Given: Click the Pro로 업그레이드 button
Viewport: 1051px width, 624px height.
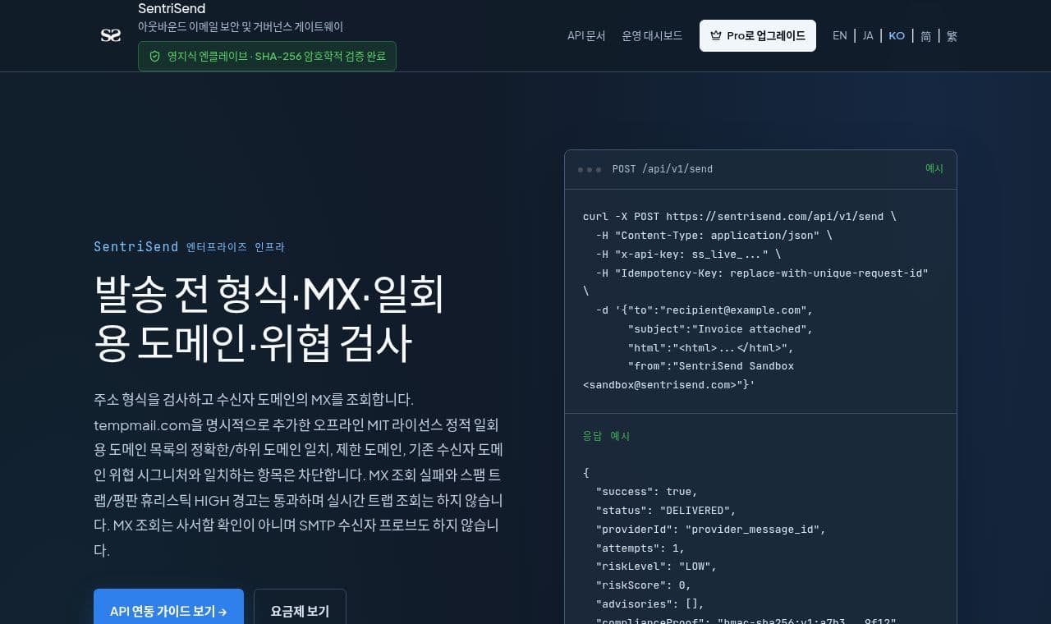Looking at the screenshot, I should 758,36.
